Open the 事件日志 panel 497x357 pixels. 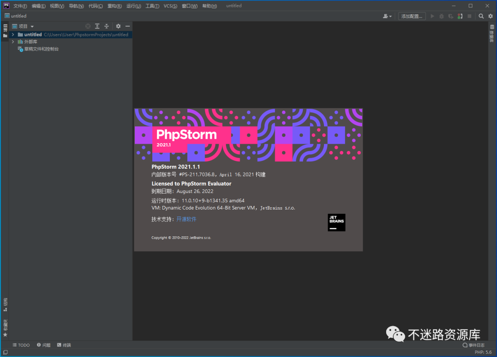click(x=474, y=345)
